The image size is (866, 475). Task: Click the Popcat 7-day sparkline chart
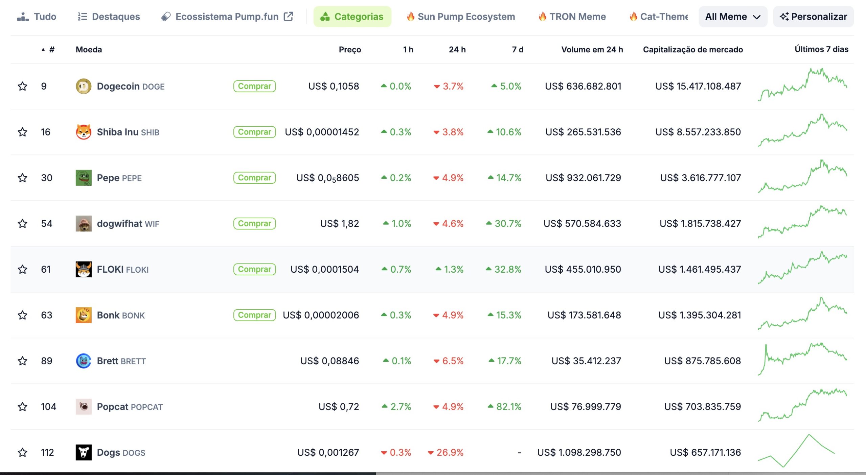coord(802,405)
